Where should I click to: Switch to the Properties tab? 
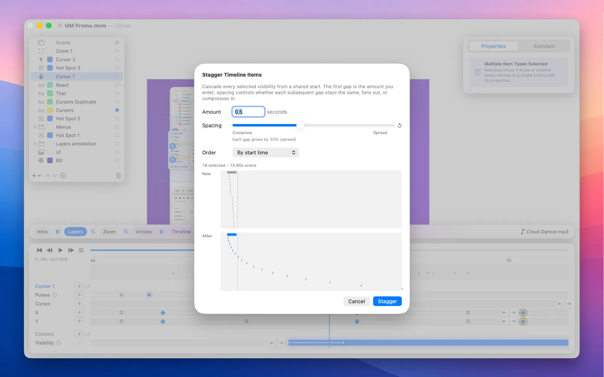(x=493, y=46)
